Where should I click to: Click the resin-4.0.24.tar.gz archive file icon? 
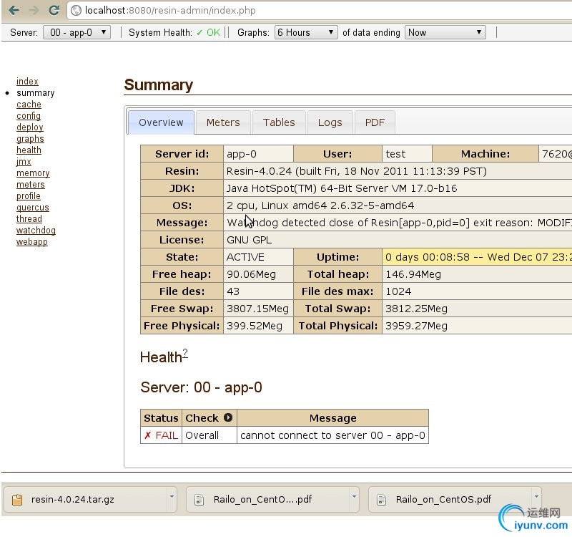pos(17,499)
